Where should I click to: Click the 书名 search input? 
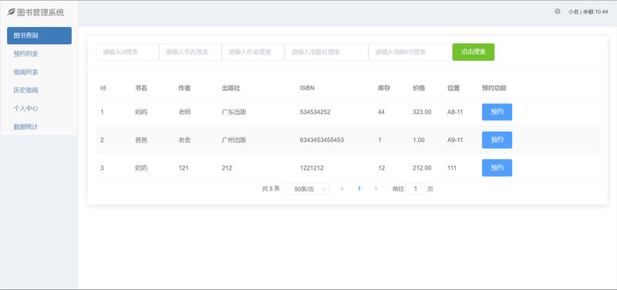pyautogui.click(x=190, y=52)
